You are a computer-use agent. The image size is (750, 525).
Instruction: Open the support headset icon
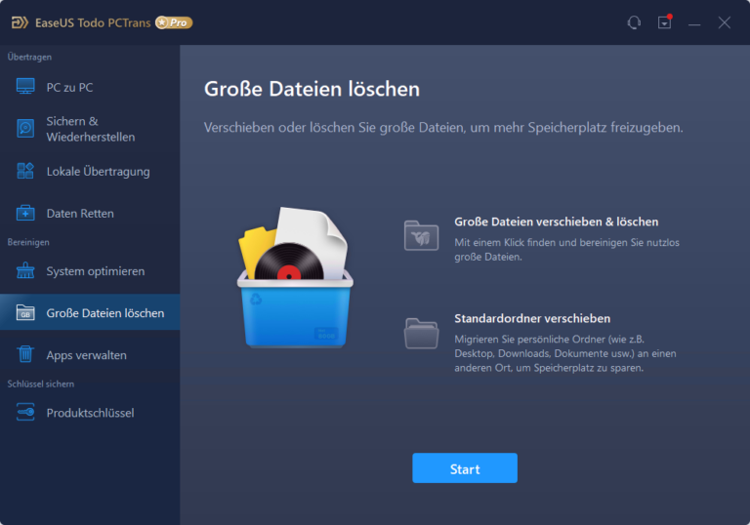pyautogui.click(x=634, y=22)
